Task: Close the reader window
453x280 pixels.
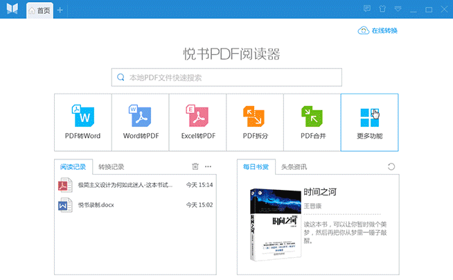Action: coord(444,9)
